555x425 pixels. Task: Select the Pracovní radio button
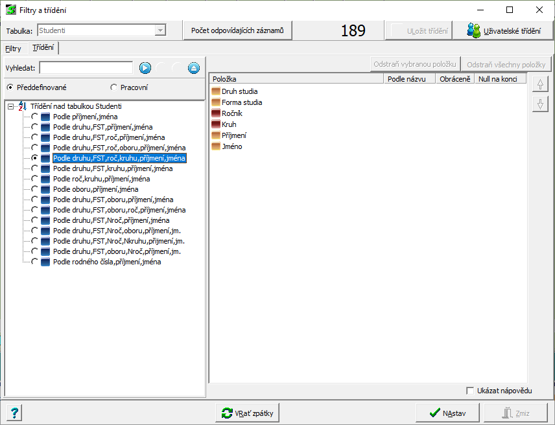[114, 87]
